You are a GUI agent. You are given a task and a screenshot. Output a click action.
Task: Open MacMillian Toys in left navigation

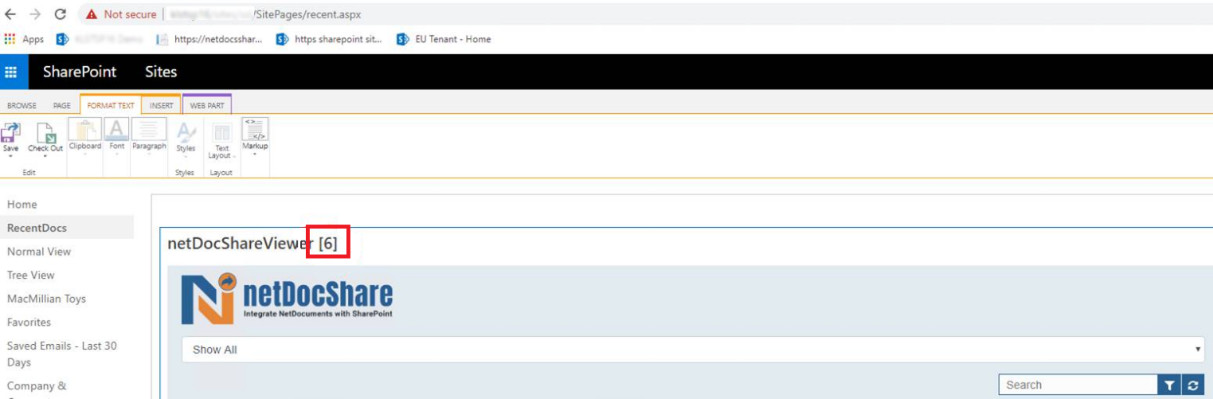click(46, 299)
